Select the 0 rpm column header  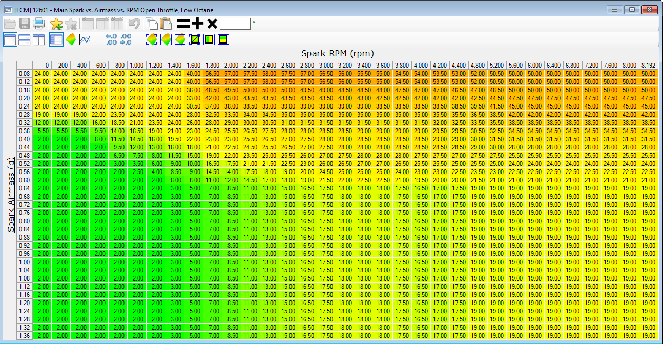point(42,65)
